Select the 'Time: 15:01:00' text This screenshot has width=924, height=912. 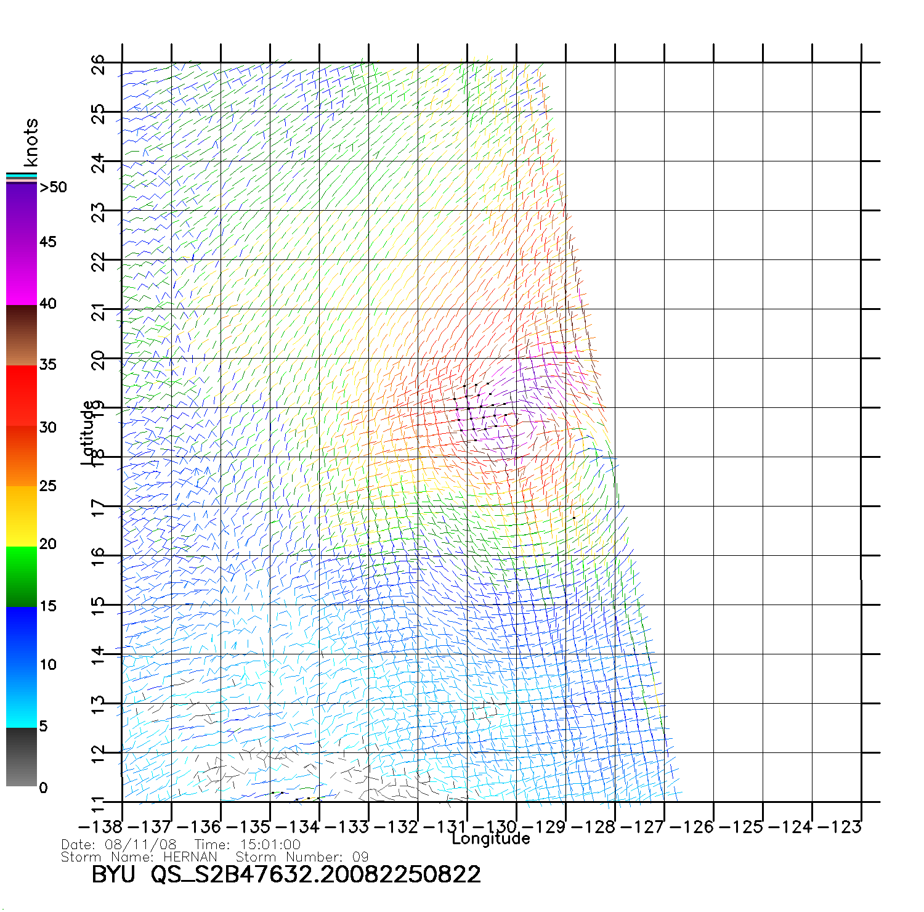pos(248,844)
